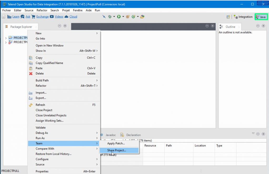Open the Refactor menu in menu bar
The height and width of the screenshot is (174, 269).
click(42, 10)
